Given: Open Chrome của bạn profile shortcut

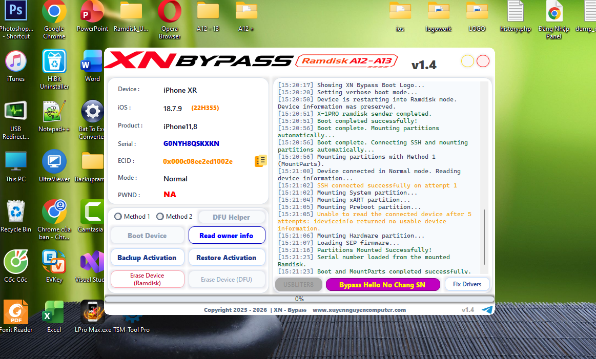Looking at the screenshot, I should click(x=54, y=220).
